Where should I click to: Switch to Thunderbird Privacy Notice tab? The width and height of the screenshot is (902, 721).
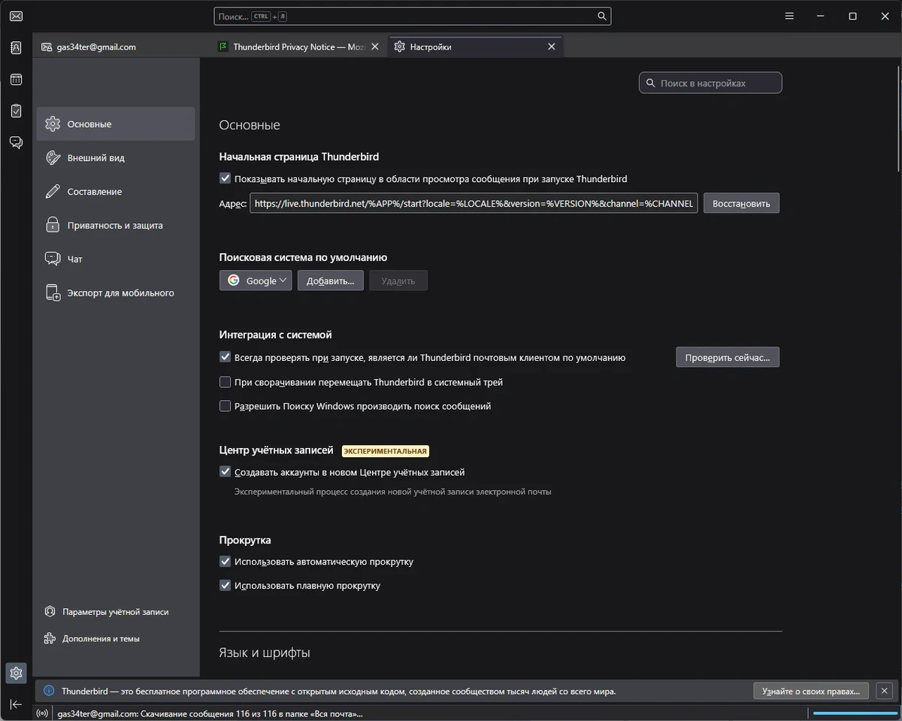tap(299, 47)
